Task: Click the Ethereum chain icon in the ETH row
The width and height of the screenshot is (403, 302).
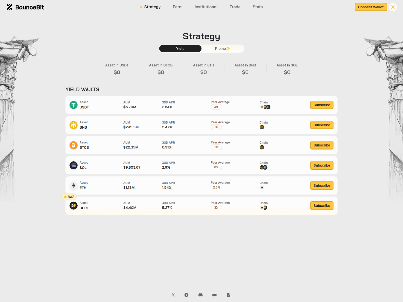Action: [262, 187]
